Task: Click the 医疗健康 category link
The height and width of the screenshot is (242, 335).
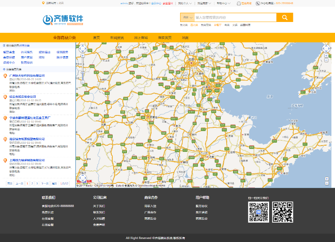Action: tap(63, 57)
